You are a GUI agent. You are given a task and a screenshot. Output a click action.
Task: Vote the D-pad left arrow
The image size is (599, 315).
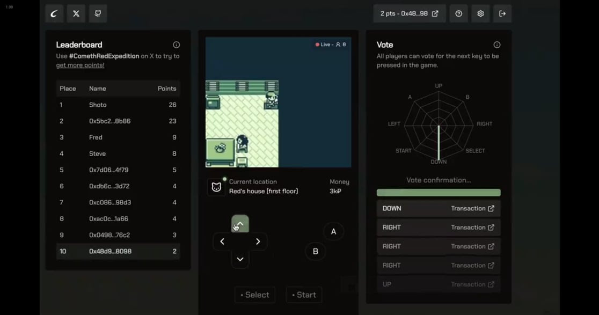coord(222,241)
